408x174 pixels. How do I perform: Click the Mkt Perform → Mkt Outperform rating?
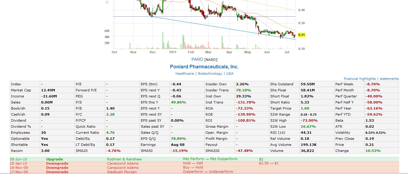pos(210,159)
